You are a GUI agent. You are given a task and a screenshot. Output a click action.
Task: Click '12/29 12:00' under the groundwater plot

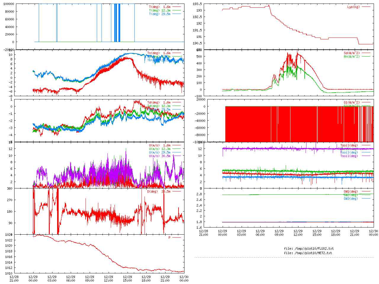[x=298, y=233]
